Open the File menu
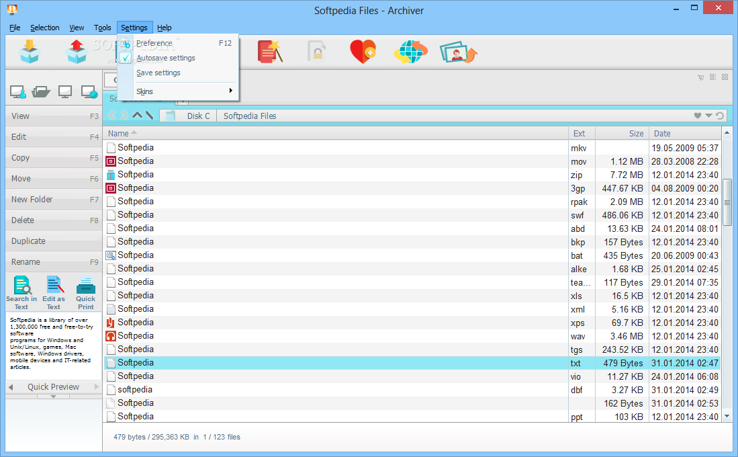 (x=15, y=28)
